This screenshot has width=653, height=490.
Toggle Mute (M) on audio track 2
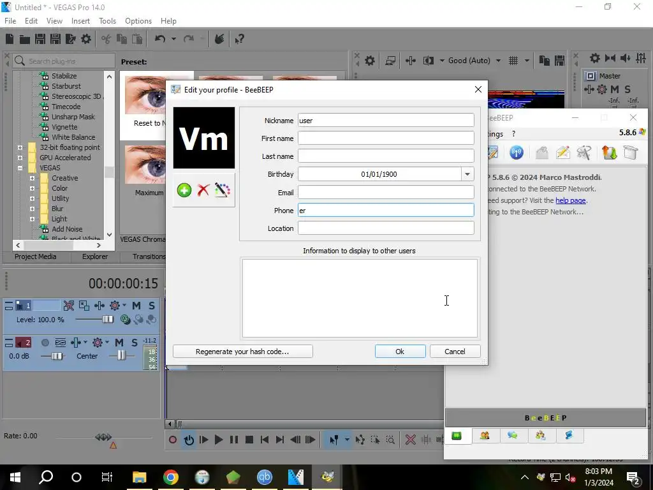click(119, 343)
